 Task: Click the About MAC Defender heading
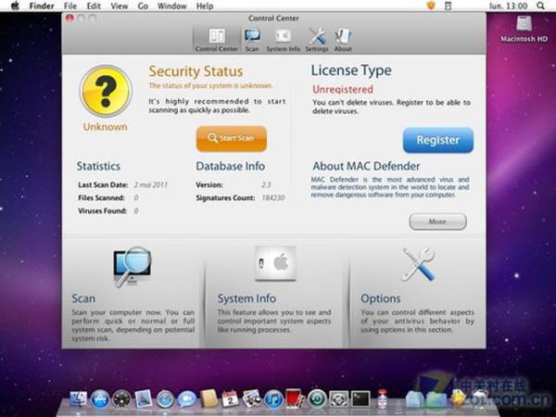[x=366, y=166]
